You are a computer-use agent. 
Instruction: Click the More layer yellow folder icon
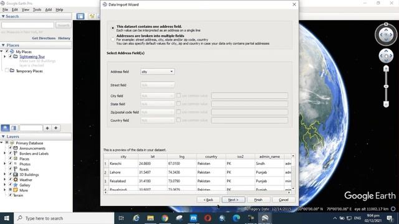click(x=16, y=190)
